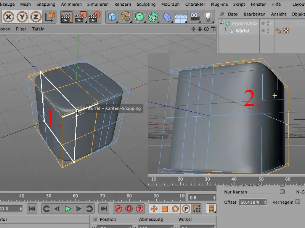Add a light object
Screen dimensions: 305x228
pos(208,17)
